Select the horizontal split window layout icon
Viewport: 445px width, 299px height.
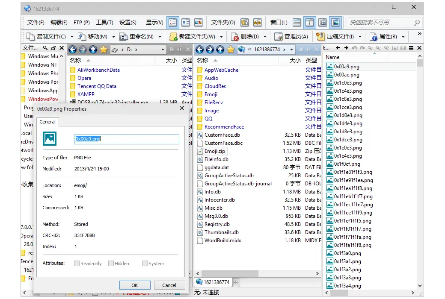pyautogui.click(x=297, y=22)
